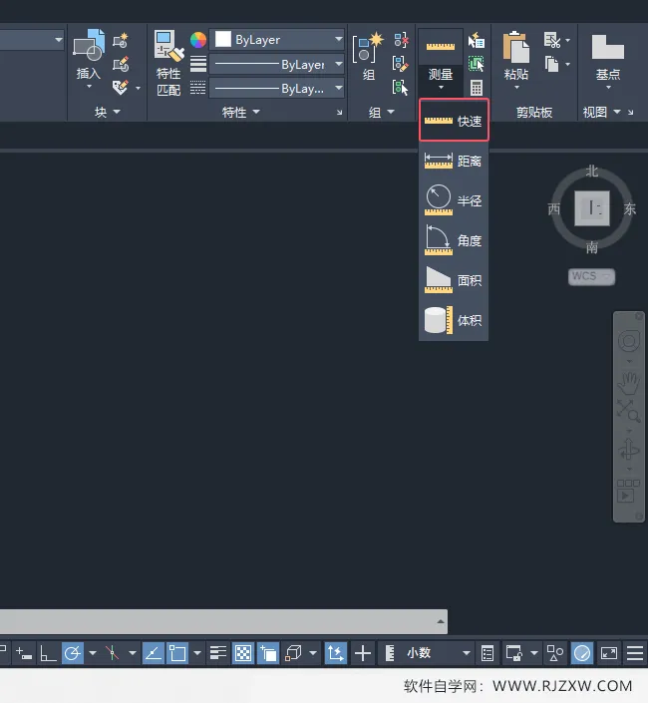This screenshot has height=703, width=648.
Task: Toggle isometric drafting in status bar
Action: [x=112, y=653]
